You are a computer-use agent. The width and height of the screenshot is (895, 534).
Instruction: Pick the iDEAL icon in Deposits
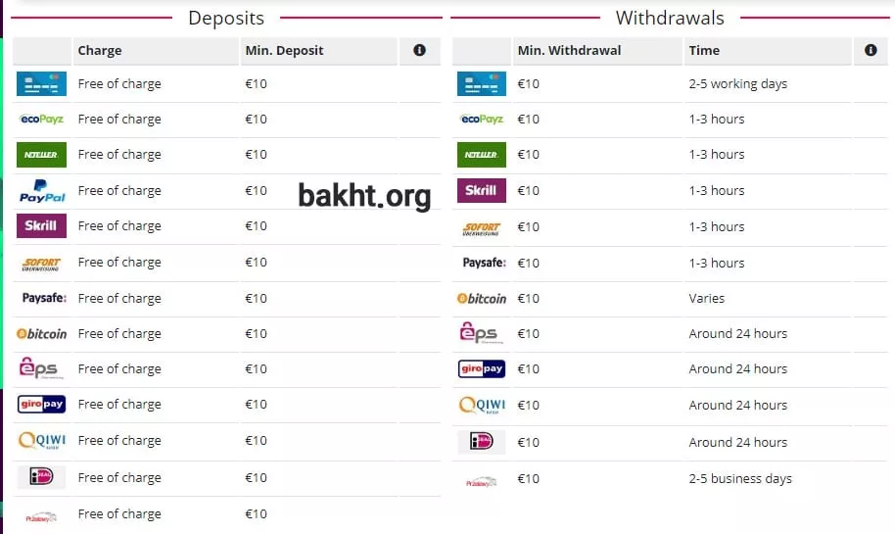point(41,477)
